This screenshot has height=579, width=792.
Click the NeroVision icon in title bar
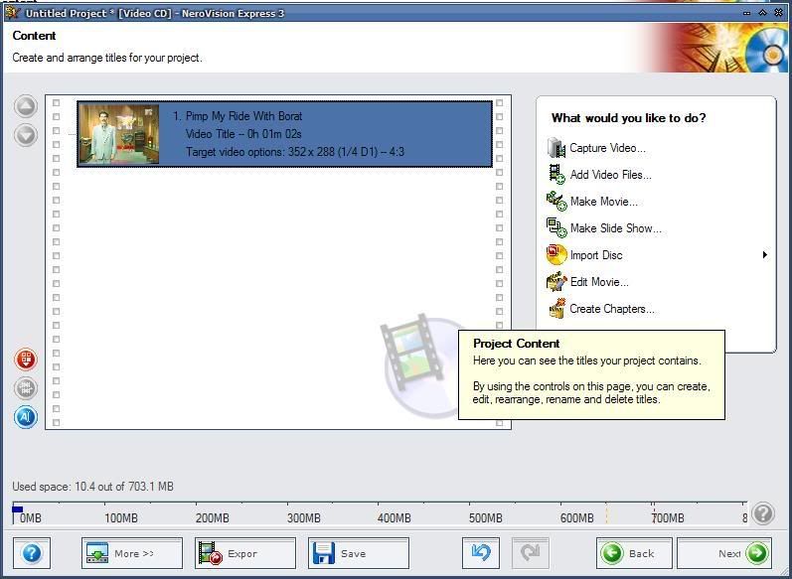pyautogui.click(x=11, y=13)
